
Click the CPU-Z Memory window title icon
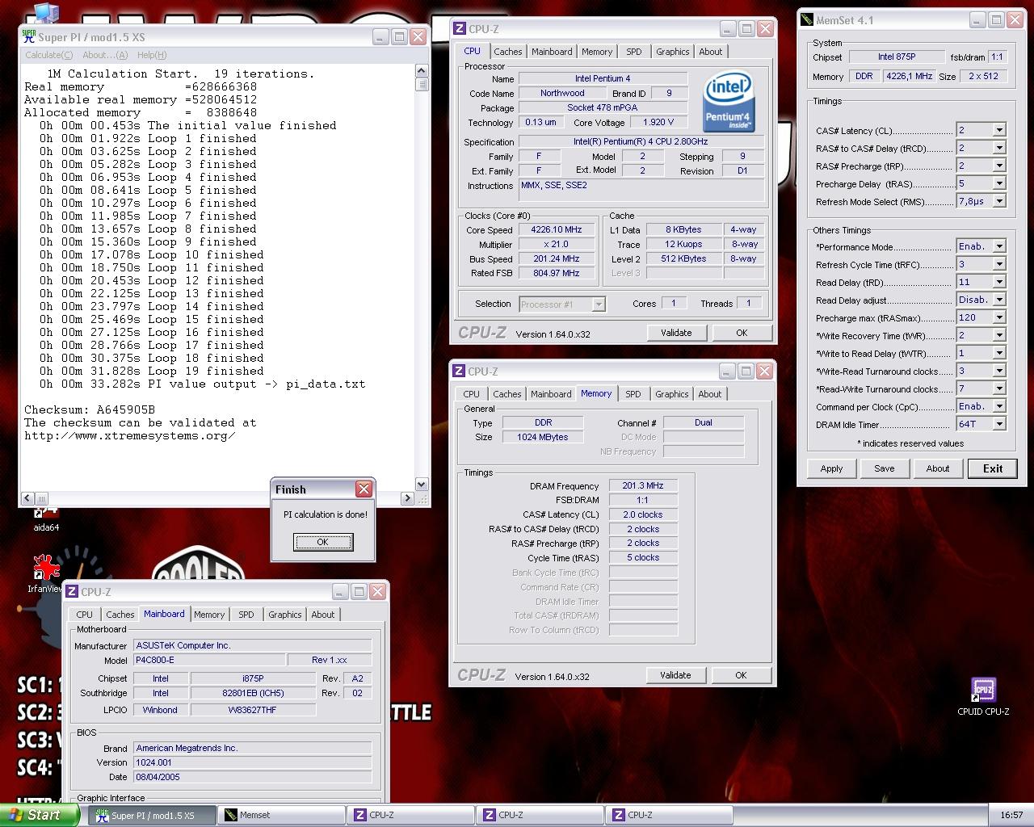[x=459, y=371]
